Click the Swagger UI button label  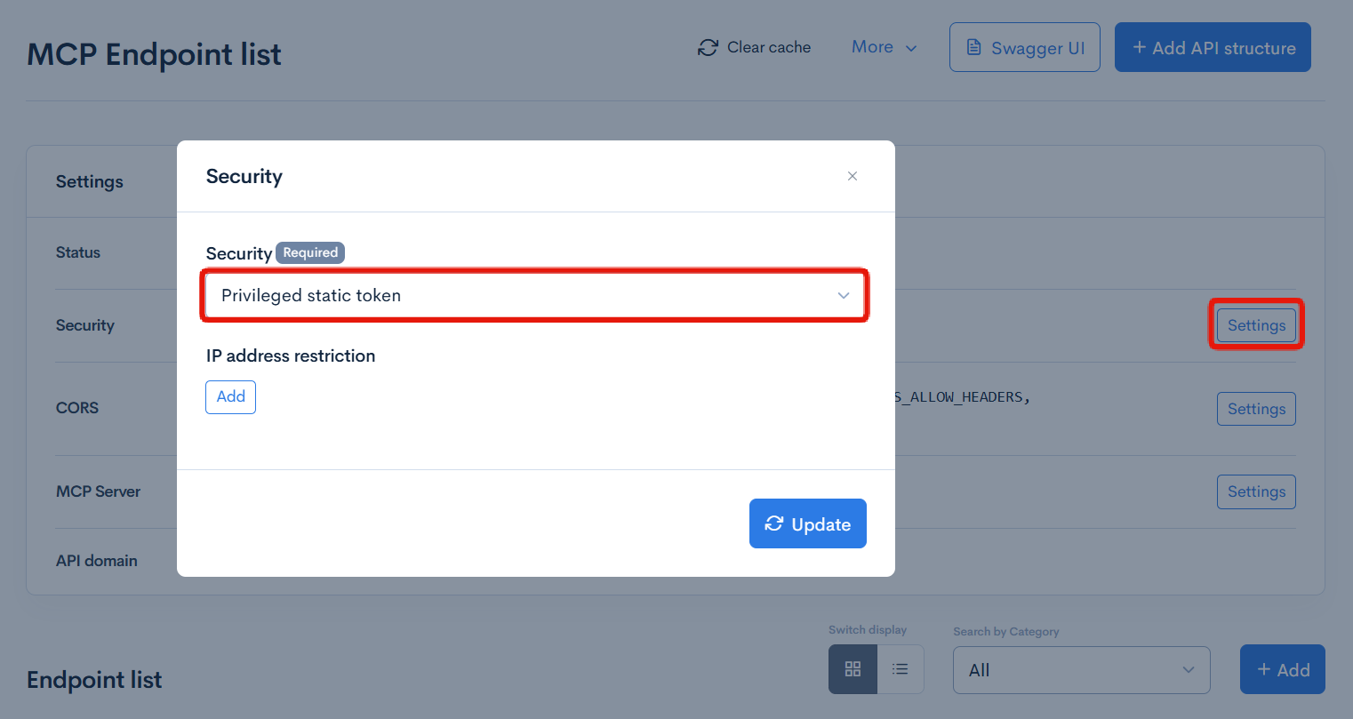(x=1037, y=48)
